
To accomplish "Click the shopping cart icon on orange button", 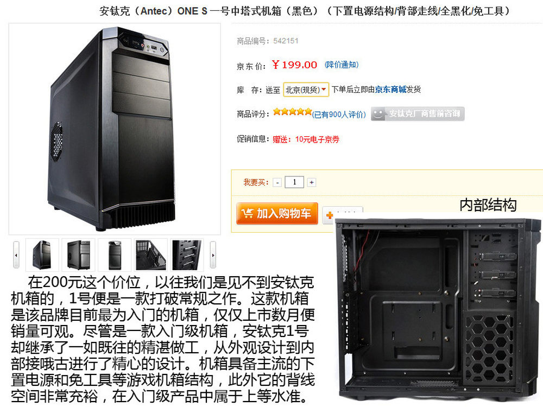I will click(247, 213).
